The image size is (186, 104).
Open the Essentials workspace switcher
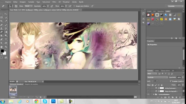[175, 6]
